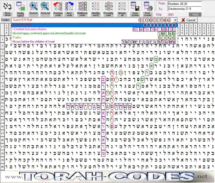Image resolution: width=215 pixels, height=183 pixels.
Task: Select 'Moses before the children of Israel'
Action: click(95, 41)
